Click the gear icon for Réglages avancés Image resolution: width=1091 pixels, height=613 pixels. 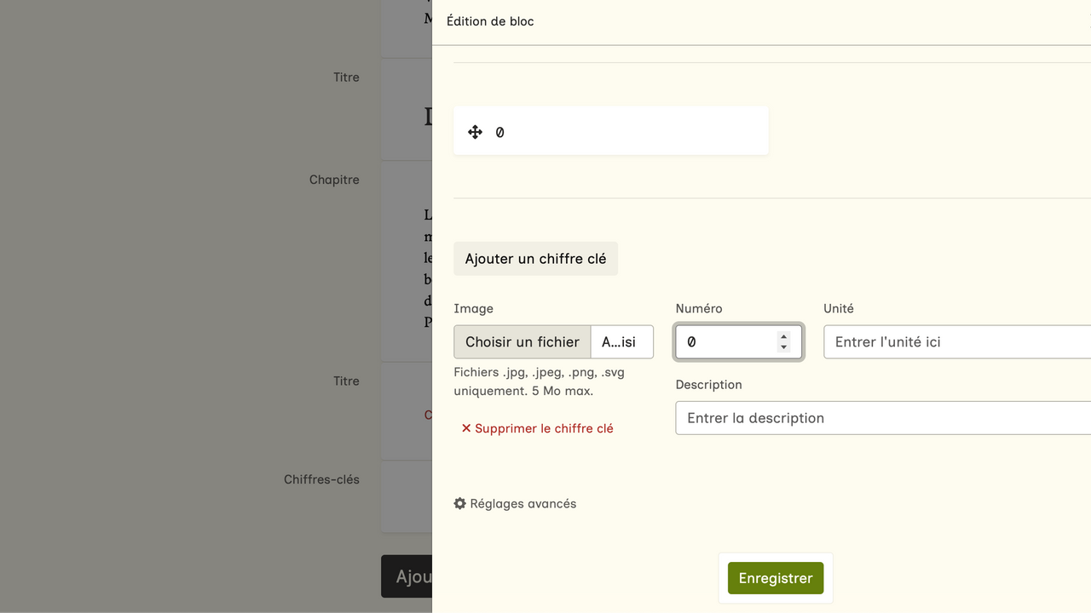(460, 504)
